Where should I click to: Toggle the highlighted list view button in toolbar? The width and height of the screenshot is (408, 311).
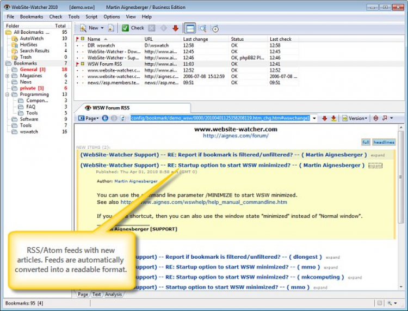(190, 28)
